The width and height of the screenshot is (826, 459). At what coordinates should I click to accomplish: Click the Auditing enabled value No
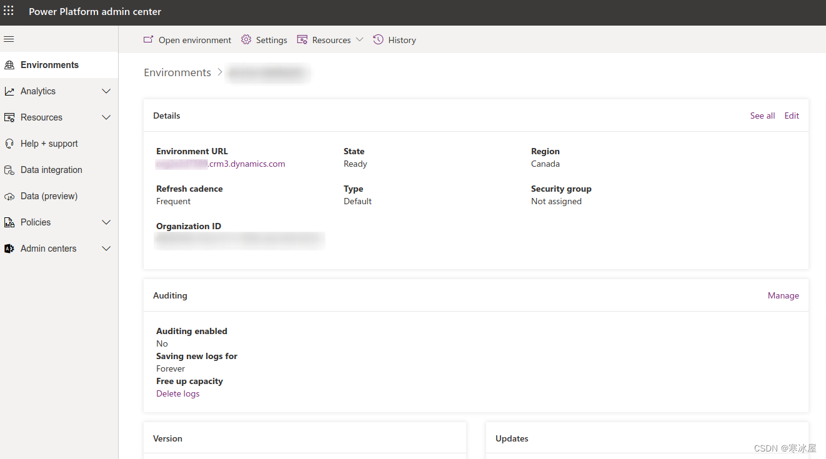point(162,343)
